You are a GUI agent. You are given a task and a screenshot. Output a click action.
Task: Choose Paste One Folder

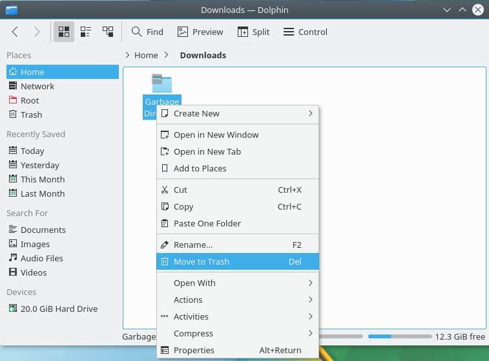click(x=238, y=223)
